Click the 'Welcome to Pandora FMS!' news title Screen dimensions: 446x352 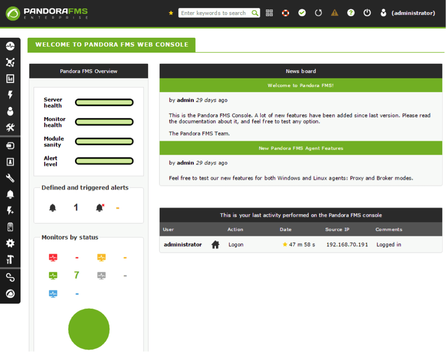(301, 85)
